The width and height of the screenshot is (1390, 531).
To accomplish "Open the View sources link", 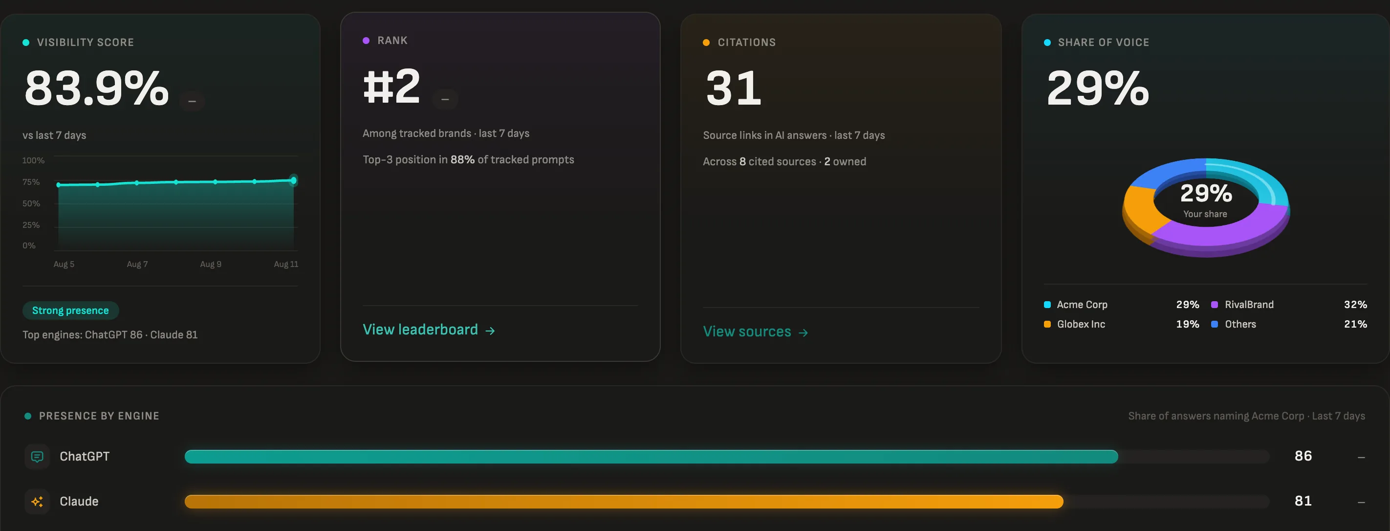I will (756, 332).
